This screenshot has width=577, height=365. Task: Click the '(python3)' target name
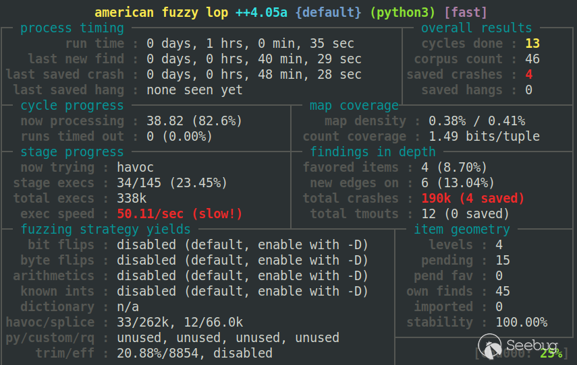(x=403, y=13)
